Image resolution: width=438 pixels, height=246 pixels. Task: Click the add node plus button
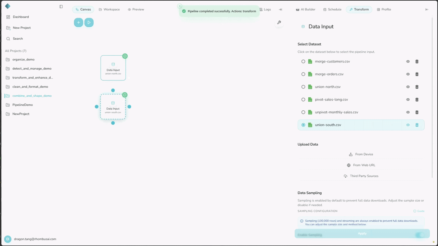(x=78, y=23)
